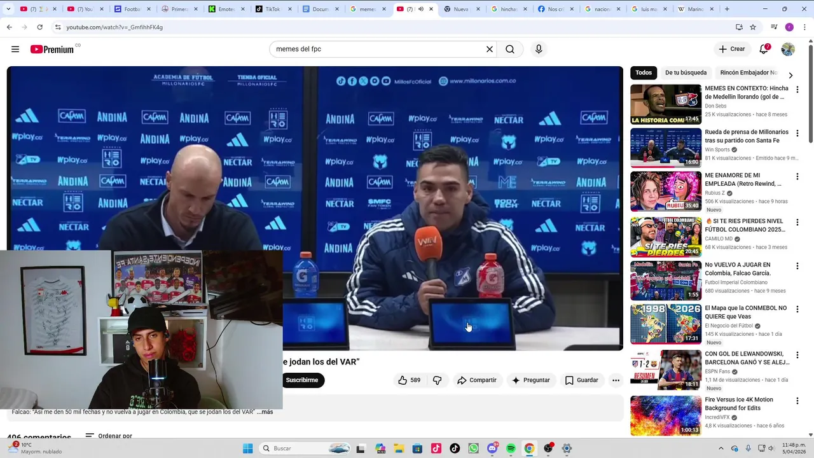Dislike the video
Viewport: 814px width, 458px height.
click(438, 380)
